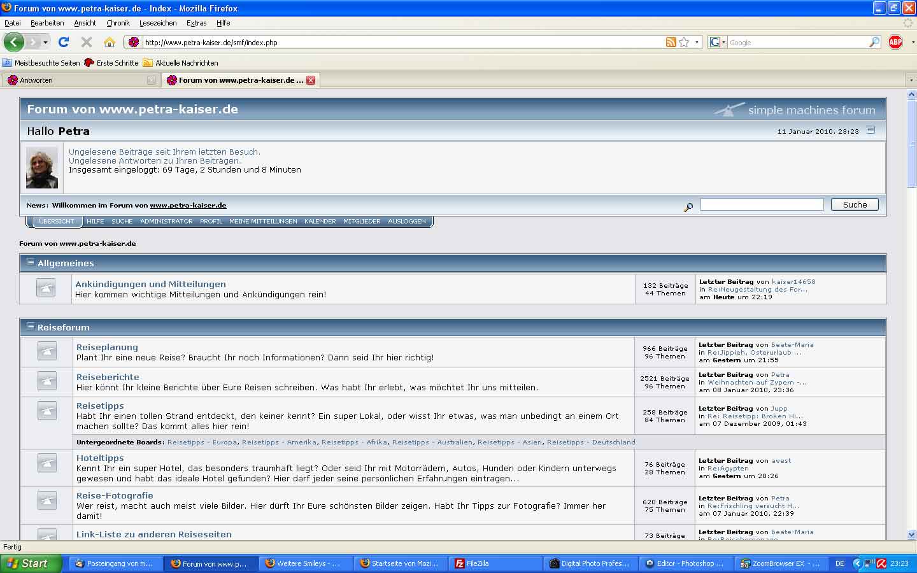Open the Reiseberichte board link
Image resolution: width=917 pixels, height=573 pixels.
pyautogui.click(x=108, y=377)
